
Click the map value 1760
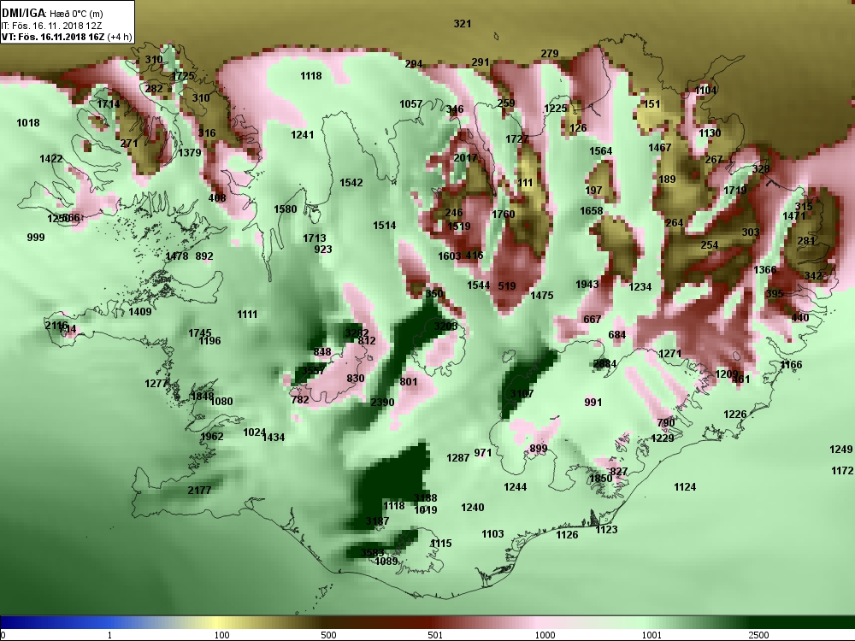click(504, 215)
